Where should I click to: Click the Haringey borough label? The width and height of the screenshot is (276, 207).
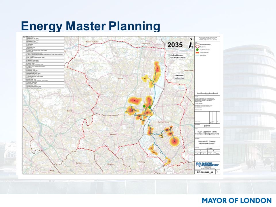point(113,135)
